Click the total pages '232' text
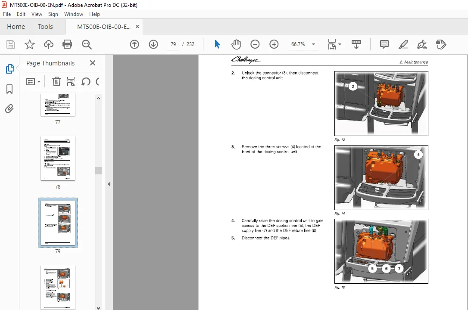468x310 pixels. click(x=190, y=44)
